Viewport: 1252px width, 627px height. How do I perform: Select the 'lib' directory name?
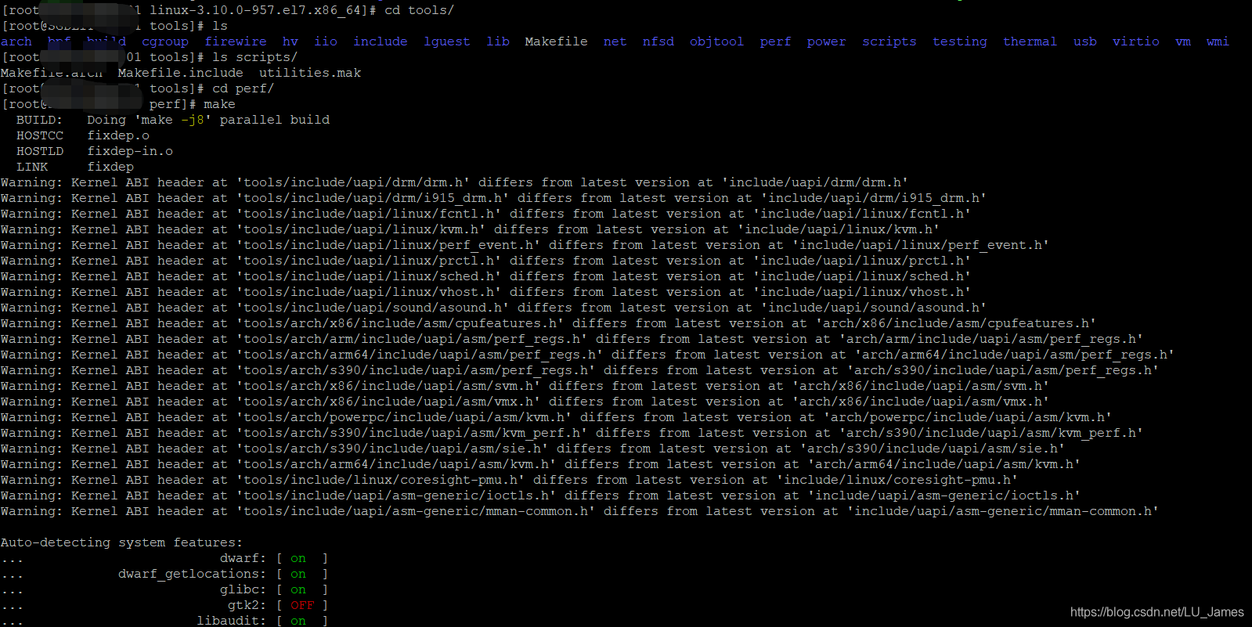498,41
